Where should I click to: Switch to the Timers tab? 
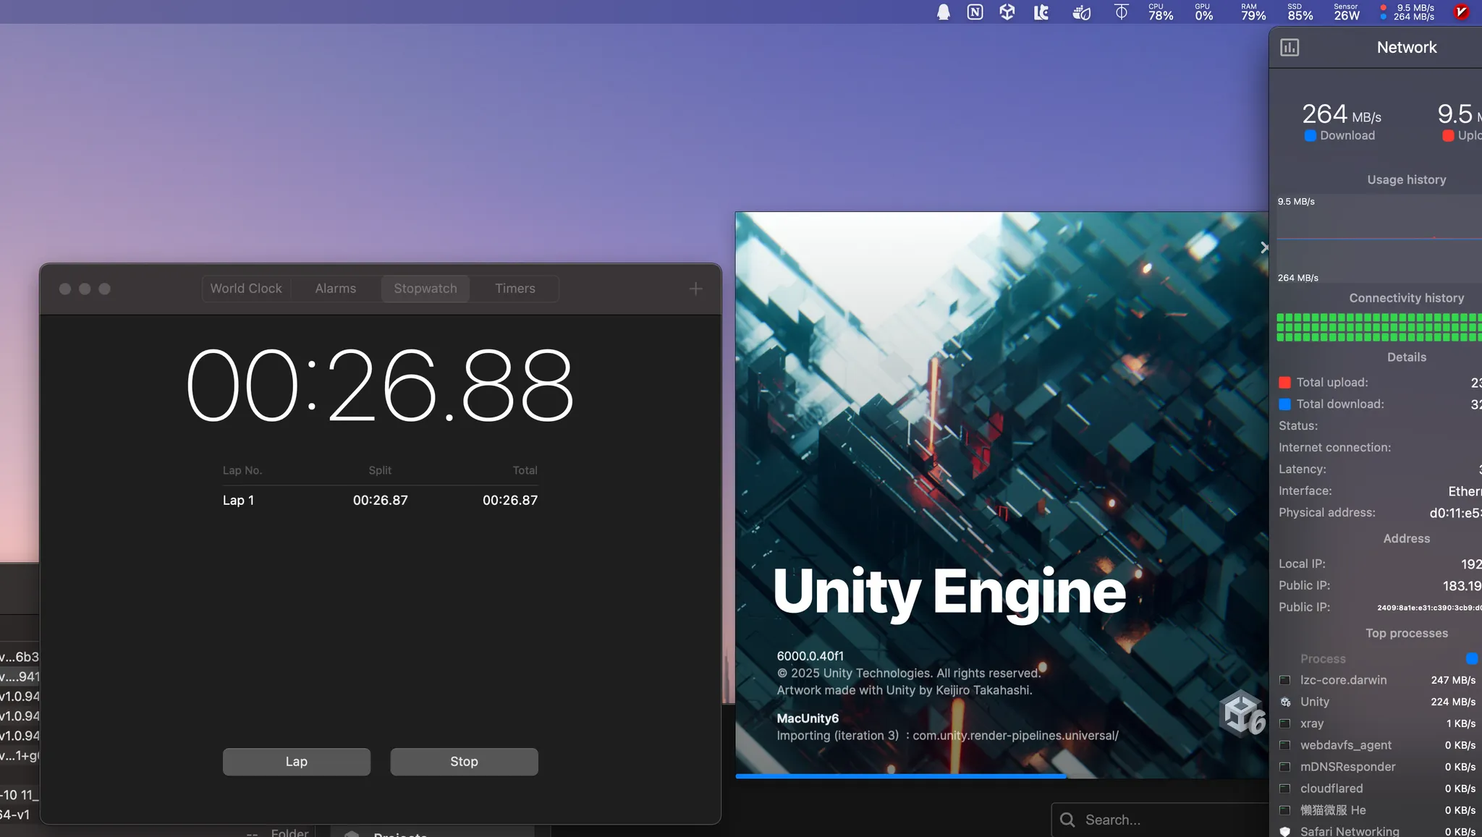coord(515,289)
